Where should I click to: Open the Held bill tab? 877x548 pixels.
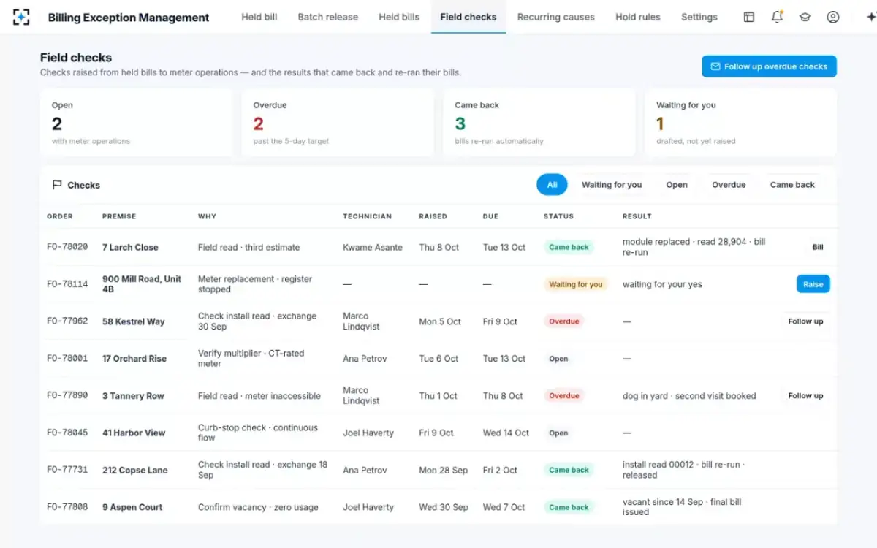coord(259,17)
